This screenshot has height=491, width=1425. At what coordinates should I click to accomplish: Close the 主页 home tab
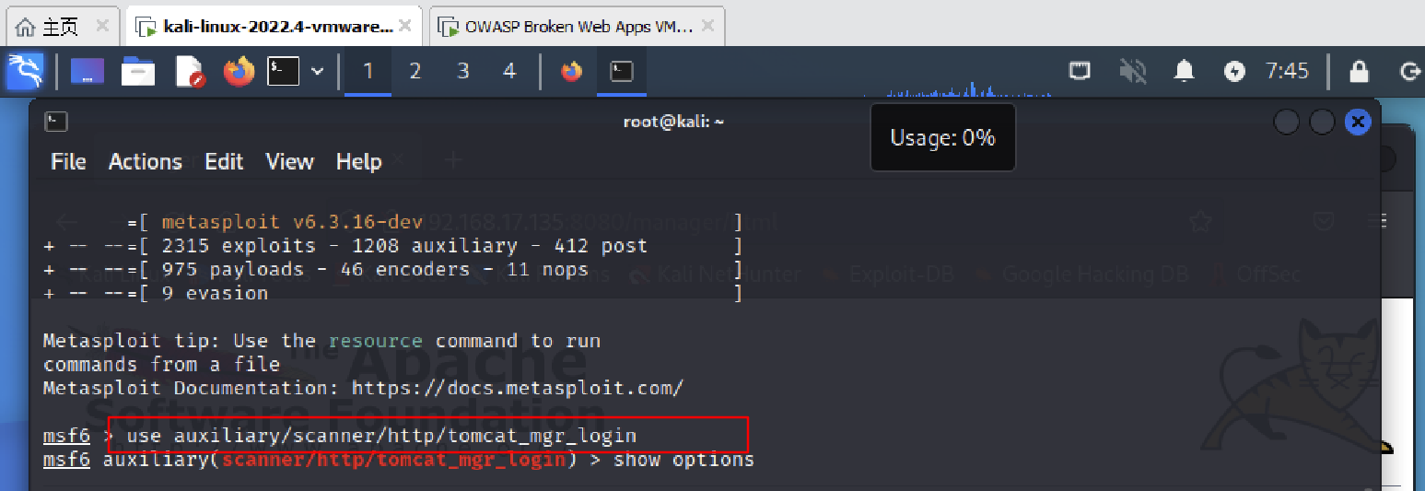[102, 27]
